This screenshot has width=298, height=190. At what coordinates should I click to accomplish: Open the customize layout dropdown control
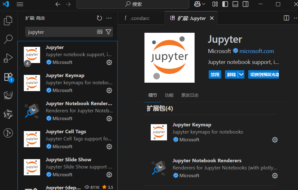click(215, 4)
